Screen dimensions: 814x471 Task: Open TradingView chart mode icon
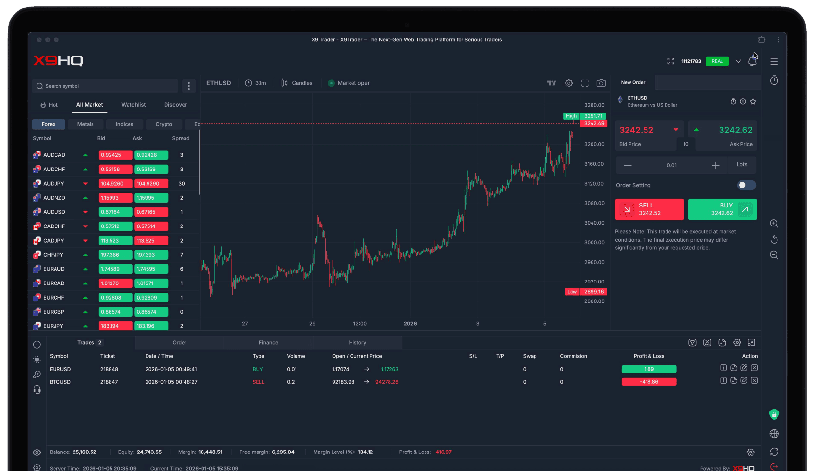click(x=551, y=83)
